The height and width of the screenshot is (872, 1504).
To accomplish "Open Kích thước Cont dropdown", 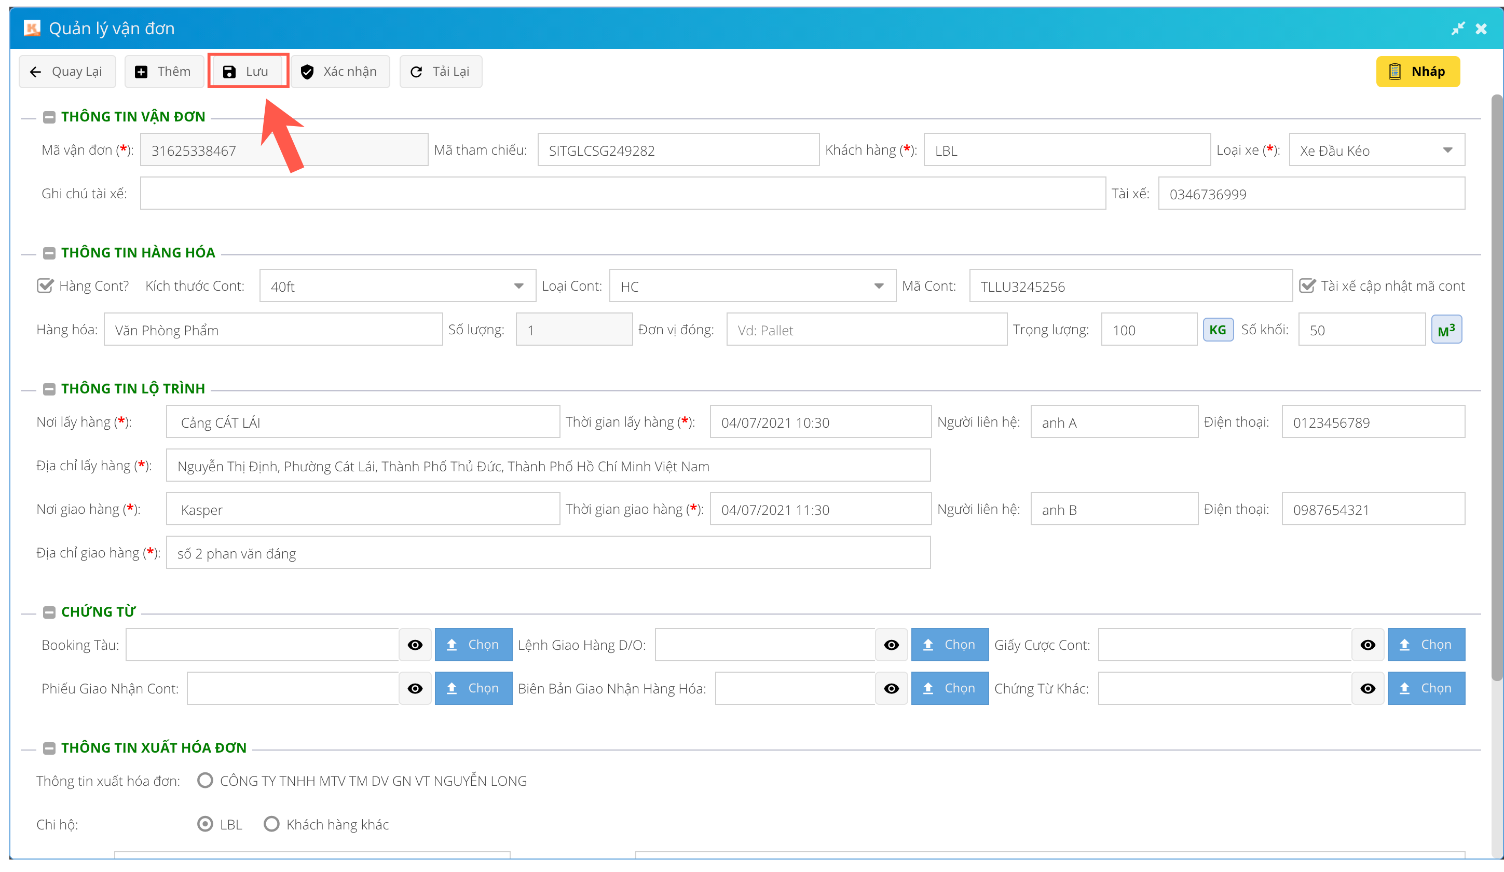I will (x=397, y=287).
